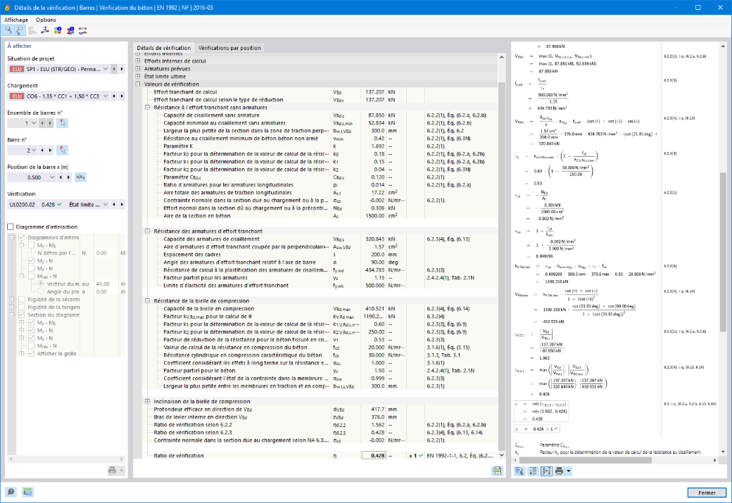This screenshot has height=503, width=732.
Task: Toggle the Diagrammes d'interaction tree checkbox
Action: tap(22, 238)
